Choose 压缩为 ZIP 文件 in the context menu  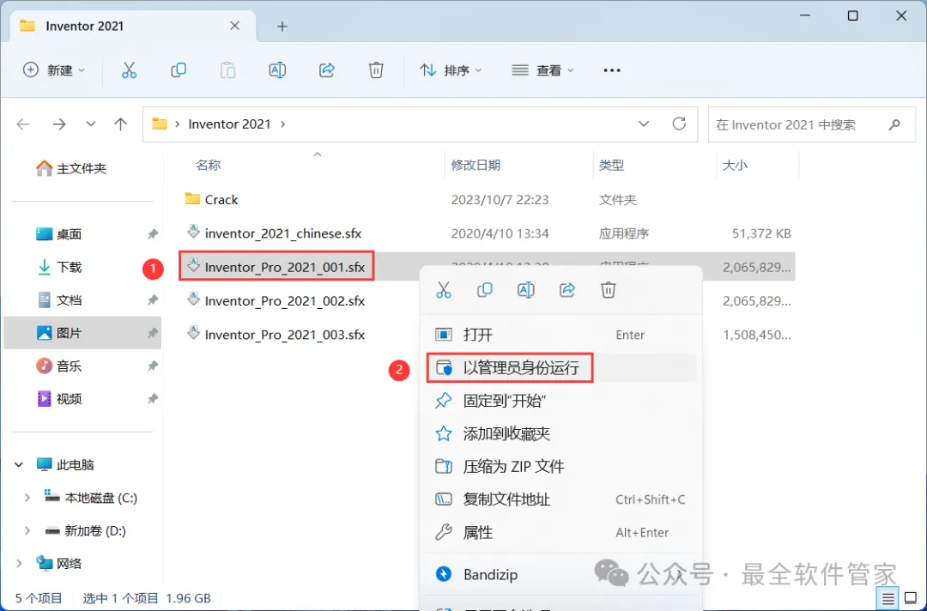561,467
